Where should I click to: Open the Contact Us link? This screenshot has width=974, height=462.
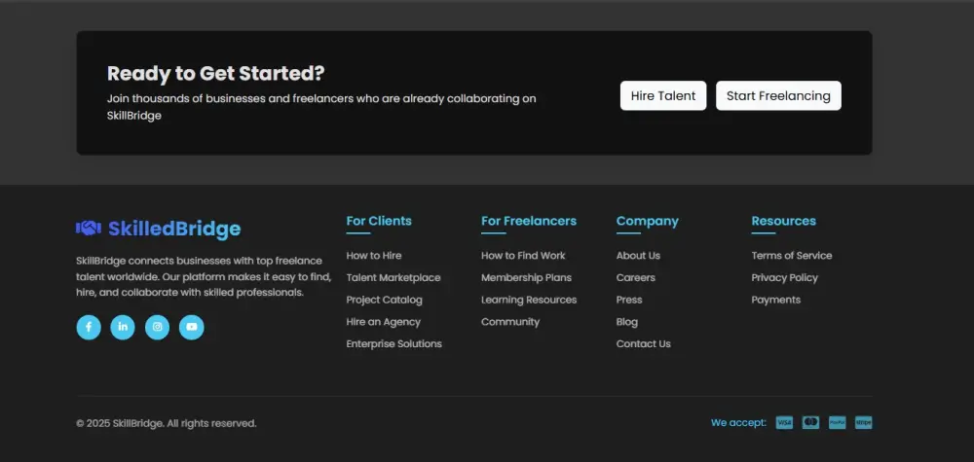[x=644, y=344]
